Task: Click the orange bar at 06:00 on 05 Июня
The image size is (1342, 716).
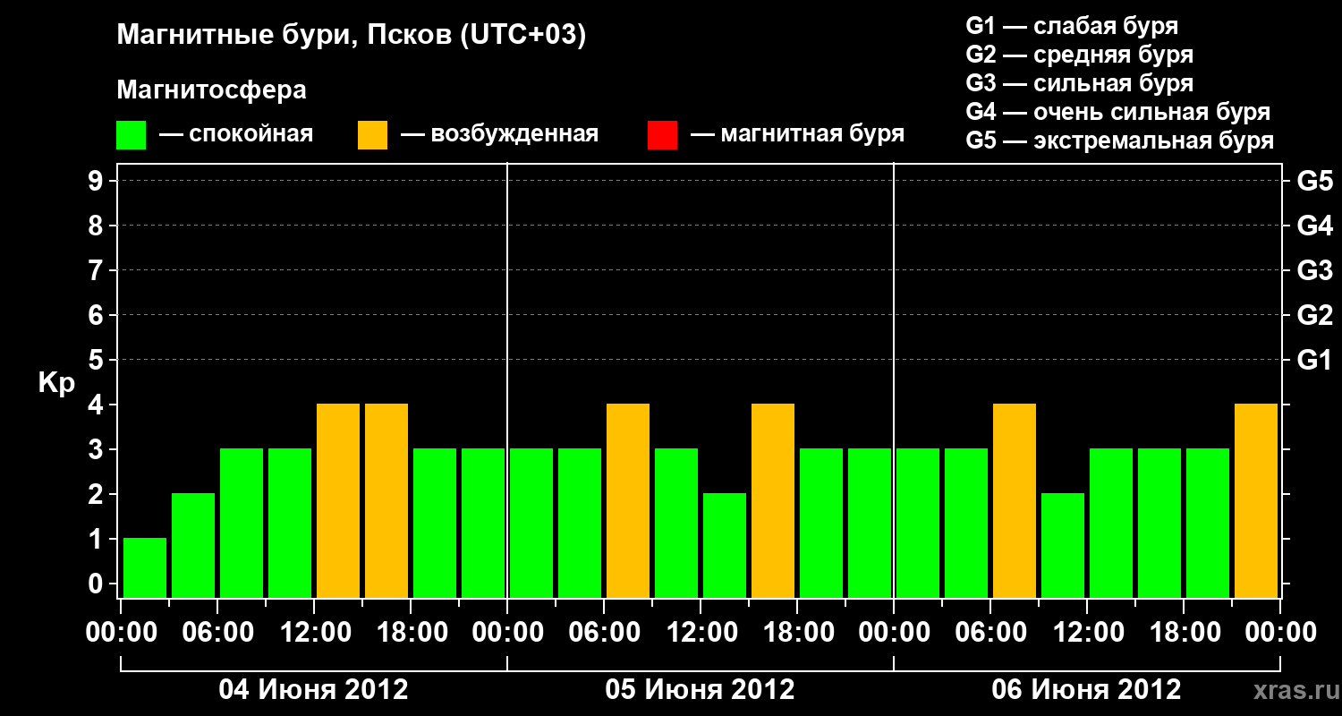Action: pyautogui.click(x=628, y=500)
